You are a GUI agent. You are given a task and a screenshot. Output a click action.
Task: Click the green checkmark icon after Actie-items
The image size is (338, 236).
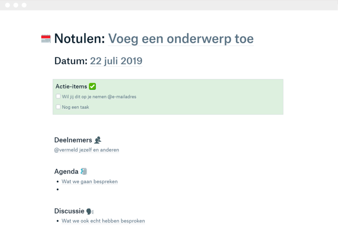click(92, 86)
